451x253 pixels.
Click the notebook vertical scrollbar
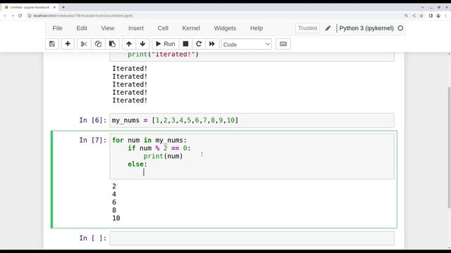coord(449,148)
